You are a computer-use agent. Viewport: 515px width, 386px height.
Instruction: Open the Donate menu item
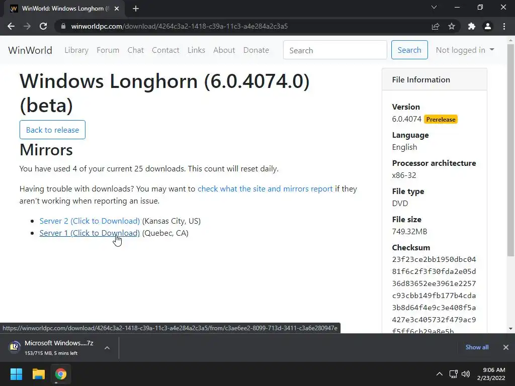point(256,50)
